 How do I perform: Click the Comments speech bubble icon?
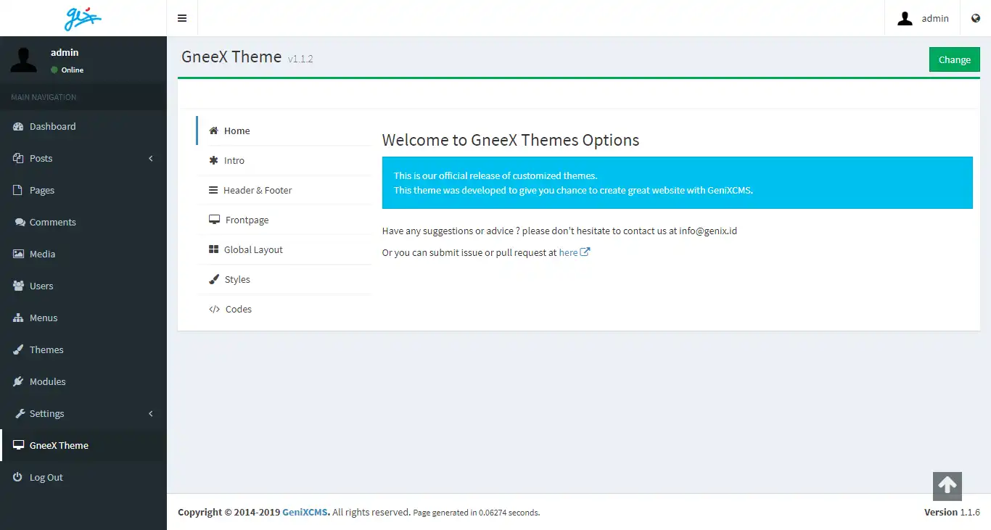(19, 222)
